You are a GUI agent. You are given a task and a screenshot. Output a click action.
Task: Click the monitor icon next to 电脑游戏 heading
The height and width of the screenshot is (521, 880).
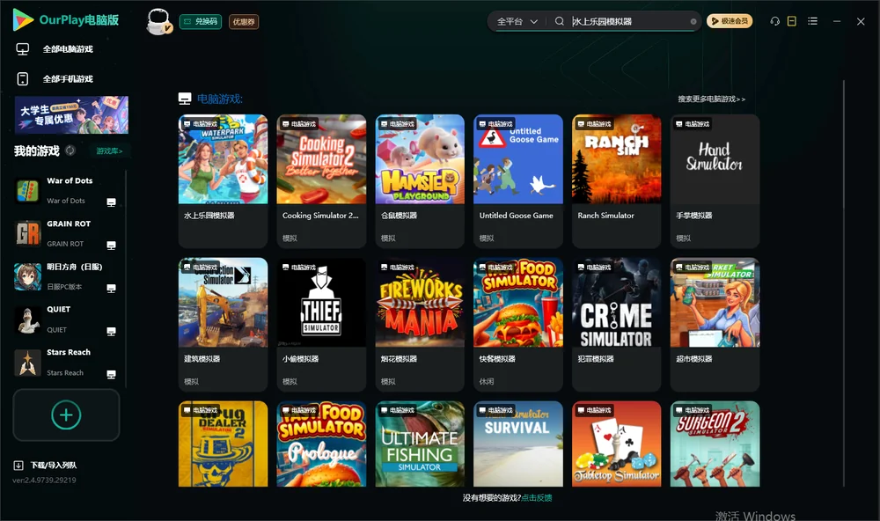click(x=185, y=99)
